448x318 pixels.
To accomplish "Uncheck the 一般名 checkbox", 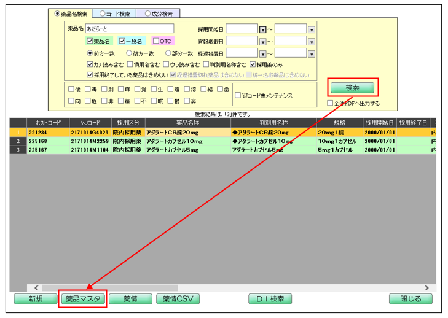I will tap(123, 41).
